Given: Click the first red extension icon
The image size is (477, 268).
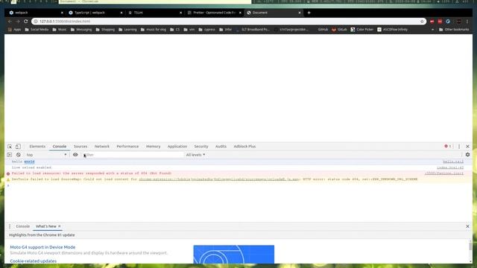Looking at the screenshot, I should pos(432,22).
